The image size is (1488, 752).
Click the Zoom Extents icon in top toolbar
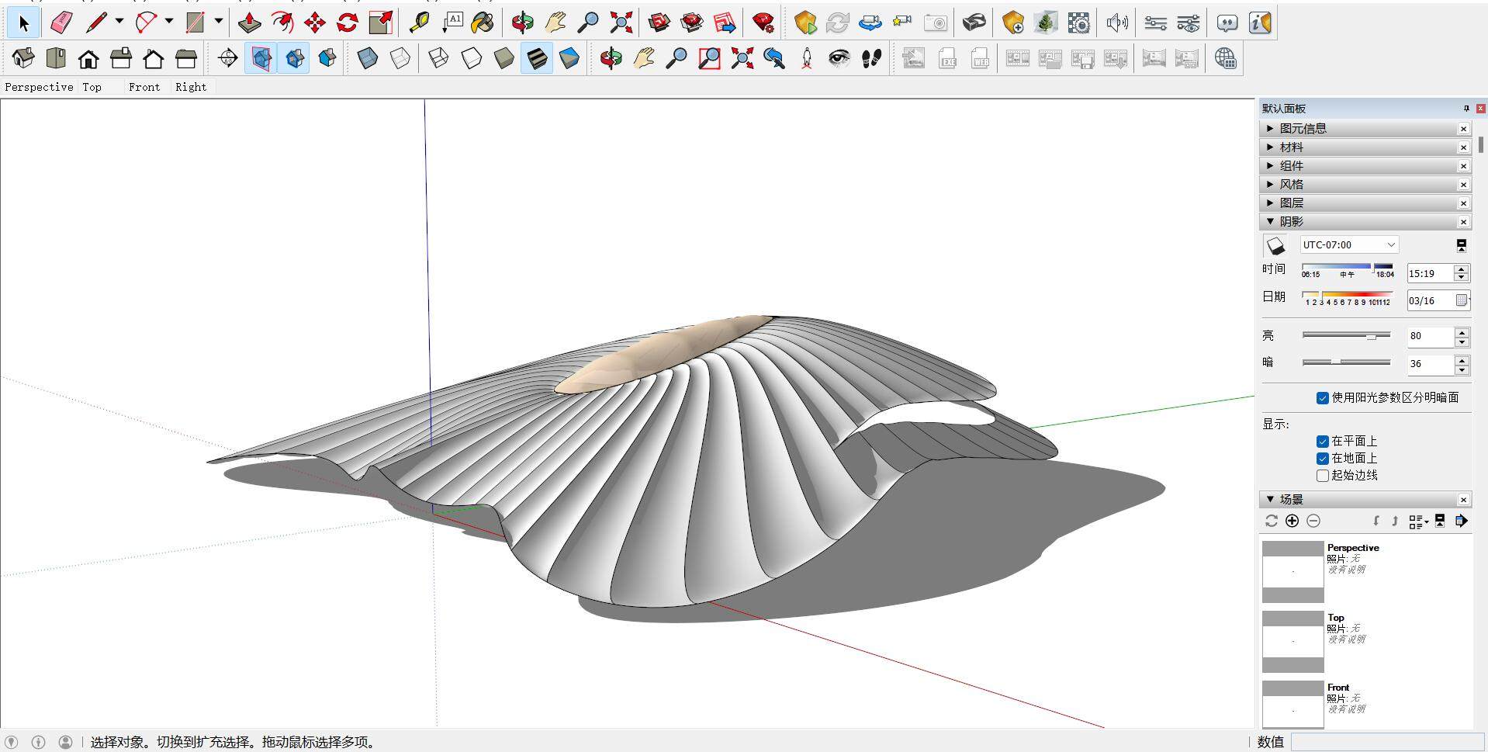pyautogui.click(x=621, y=23)
